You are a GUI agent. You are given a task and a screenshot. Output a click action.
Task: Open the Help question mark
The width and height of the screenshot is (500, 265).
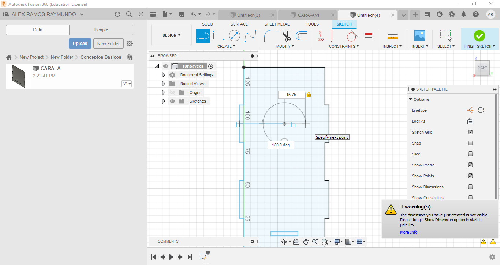[x=476, y=14]
